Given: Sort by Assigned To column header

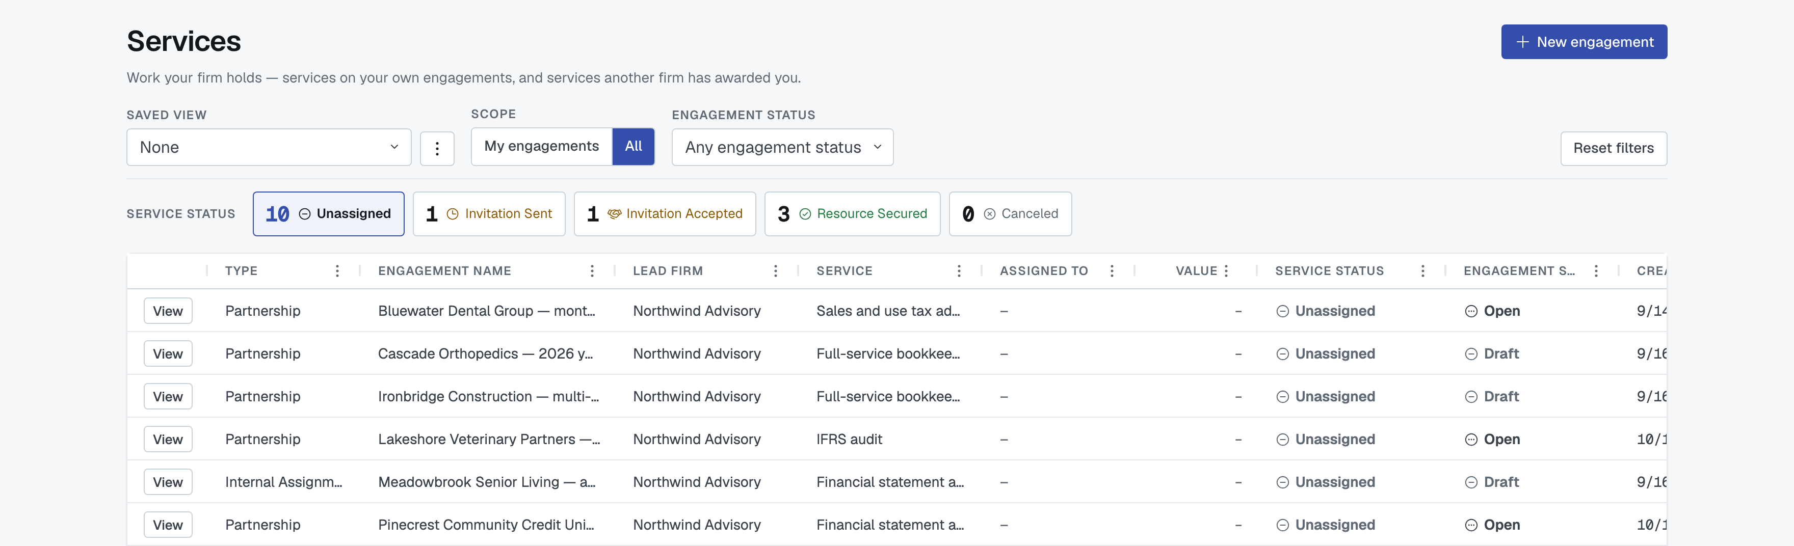Looking at the screenshot, I should pyautogui.click(x=1043, y=271).
